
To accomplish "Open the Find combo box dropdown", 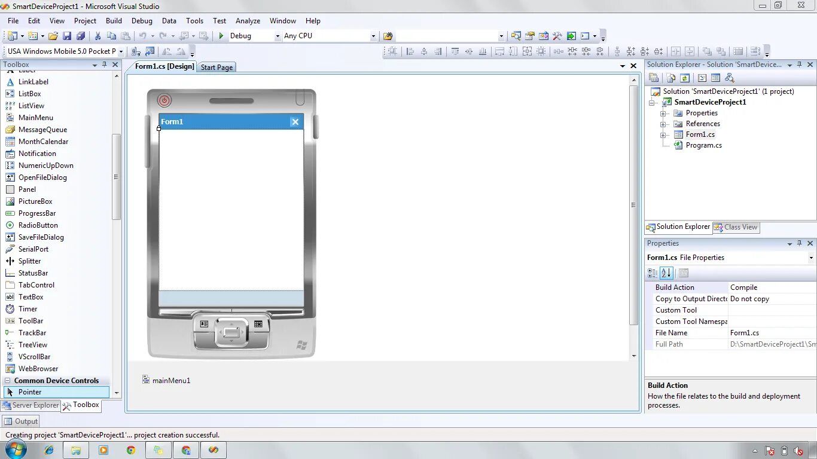I will pyautogui.click(x=501, y=36).
